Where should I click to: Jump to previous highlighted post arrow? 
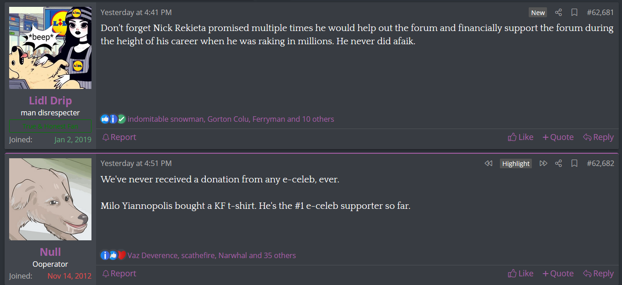coord(488,163)
